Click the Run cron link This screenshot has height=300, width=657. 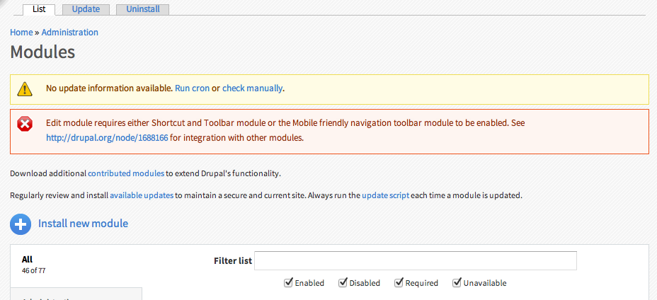tap(193, 88)
